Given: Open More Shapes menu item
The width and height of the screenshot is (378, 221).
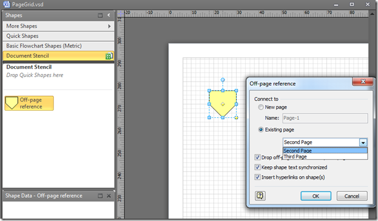Looking at the screenshot, I should [x=58, y=26].
